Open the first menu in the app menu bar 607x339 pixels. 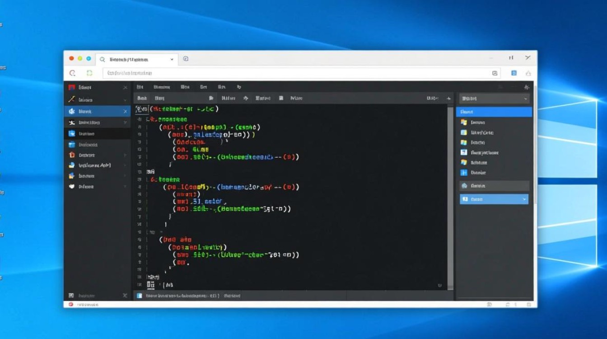click(139, 87)
